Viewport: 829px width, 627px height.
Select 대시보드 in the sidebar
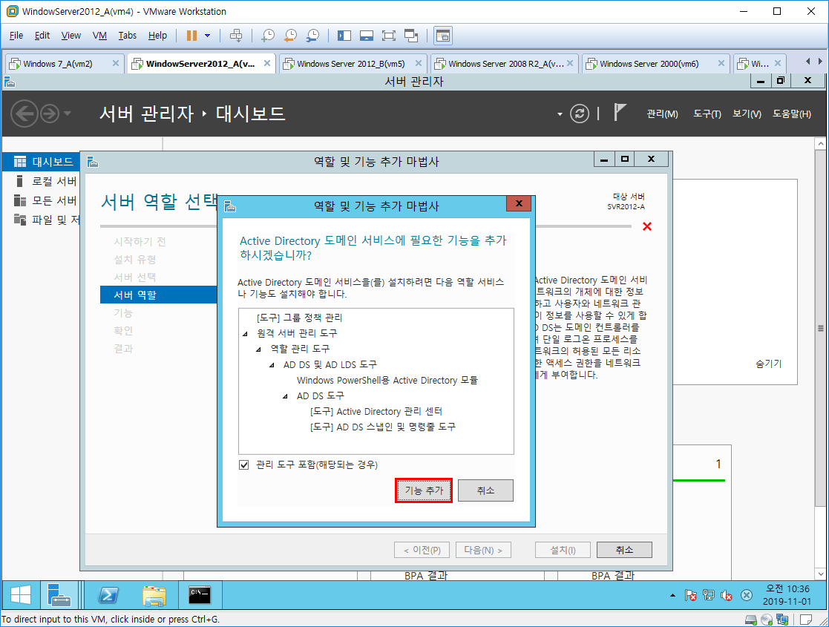pyautogui.click(x=42, y=161)
